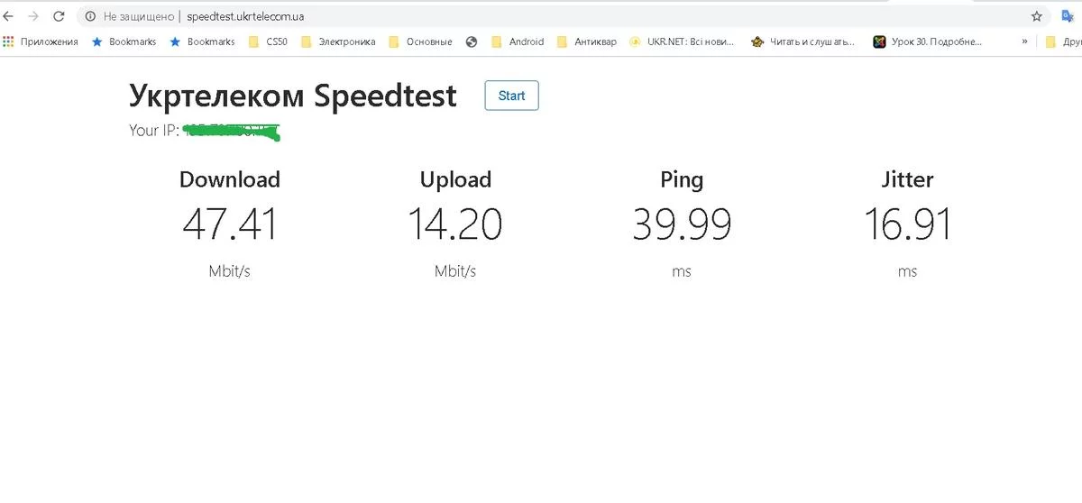
Task: Reload the speedtest page
Action: [59, 16]
